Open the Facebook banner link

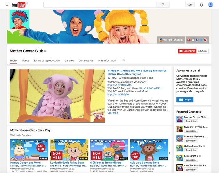pyautogui.click(x=197, y=40)
